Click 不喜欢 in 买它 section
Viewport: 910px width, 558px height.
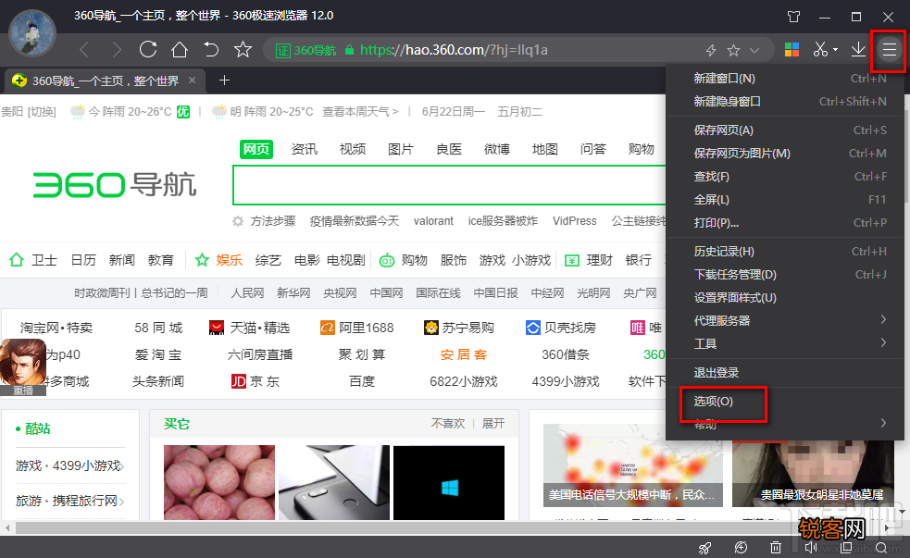click(447, 424)
